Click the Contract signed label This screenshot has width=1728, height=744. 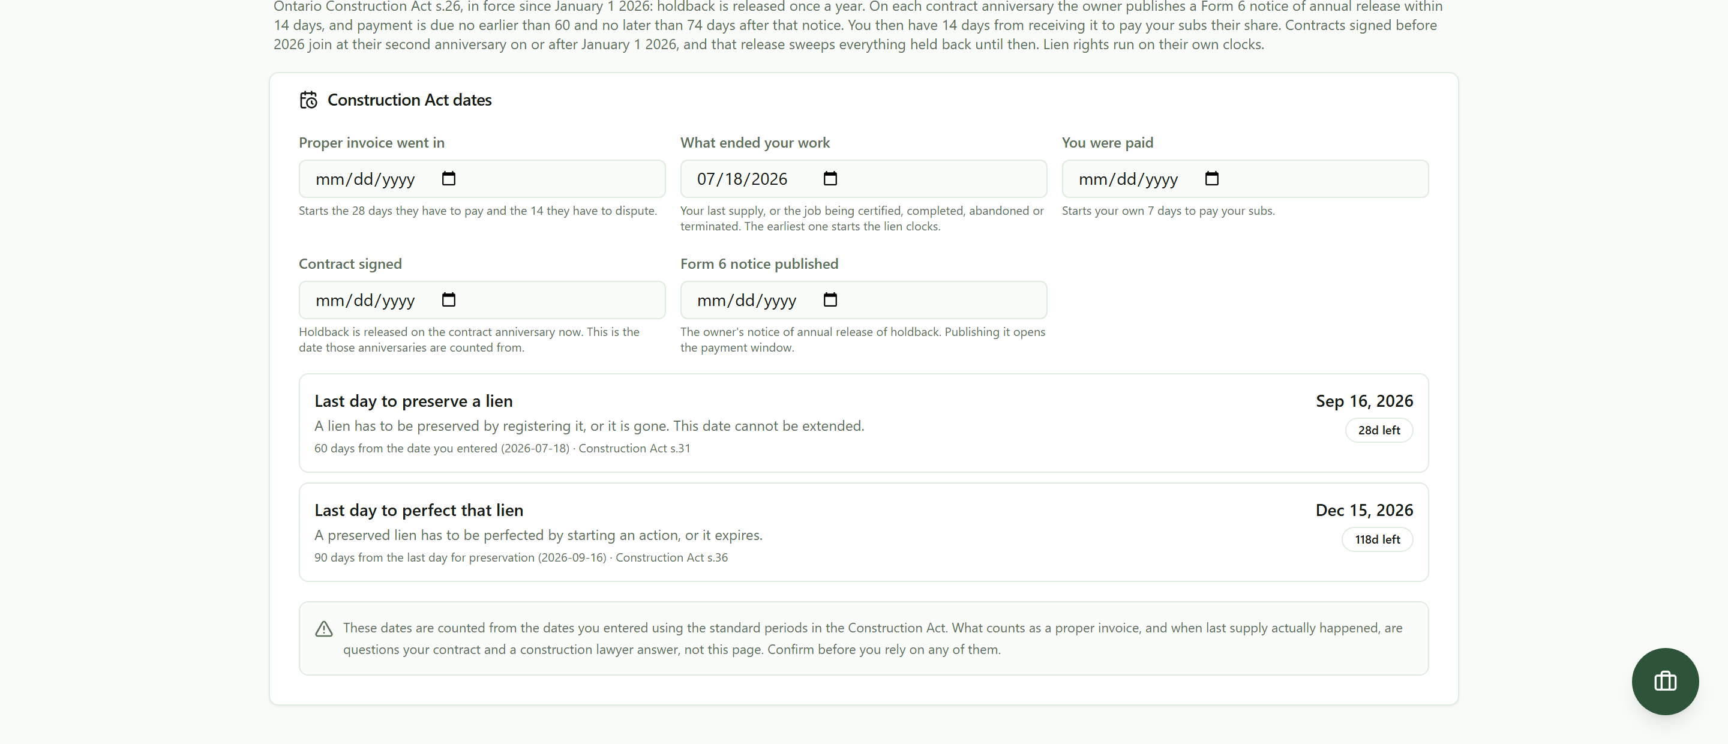coord(350,265)
